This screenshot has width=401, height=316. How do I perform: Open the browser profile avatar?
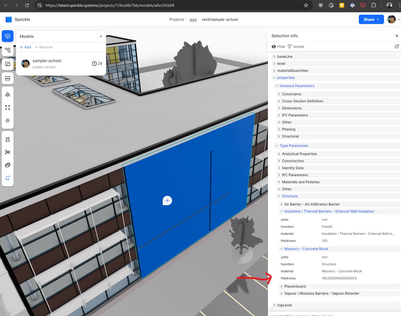[x=389, y=5]
